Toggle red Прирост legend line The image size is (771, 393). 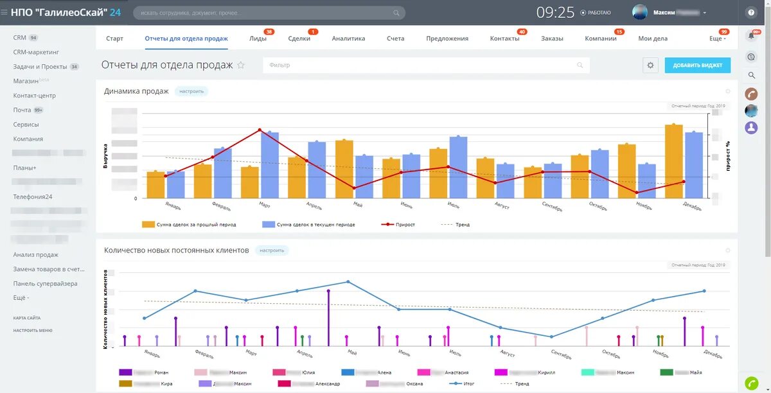click(398, 225)
